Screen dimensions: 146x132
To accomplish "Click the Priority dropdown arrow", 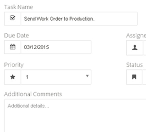I will pos(87,76).
